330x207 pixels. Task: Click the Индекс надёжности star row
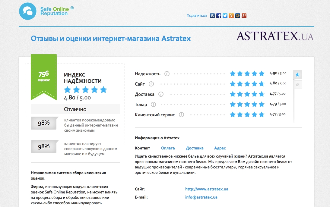[x=85, y=90]
